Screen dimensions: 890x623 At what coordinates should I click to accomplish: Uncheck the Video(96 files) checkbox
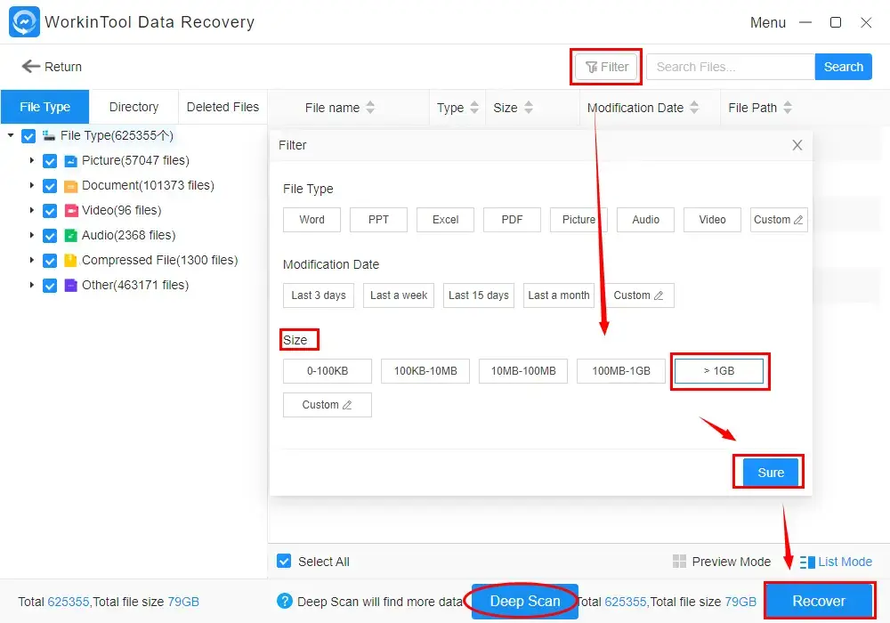[50, 211]
